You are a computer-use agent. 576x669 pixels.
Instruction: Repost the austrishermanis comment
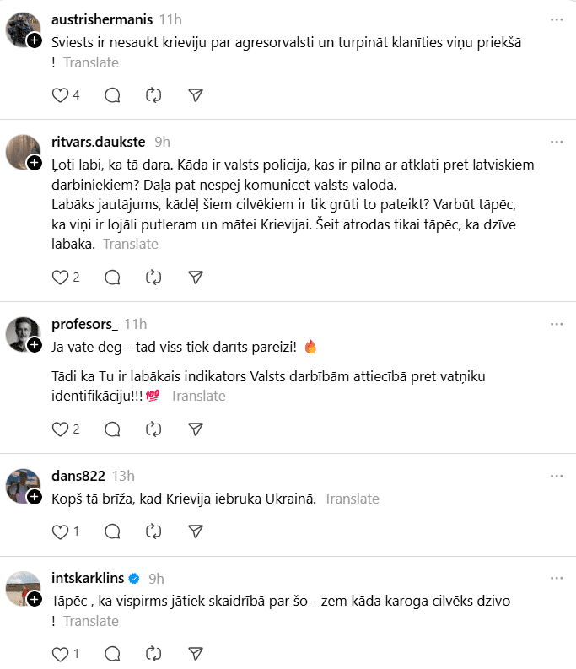click(x=153, y=95)
